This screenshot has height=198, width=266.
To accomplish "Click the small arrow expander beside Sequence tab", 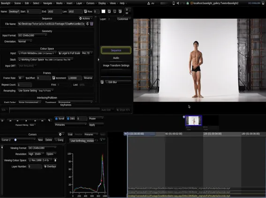I will point(99,60).
